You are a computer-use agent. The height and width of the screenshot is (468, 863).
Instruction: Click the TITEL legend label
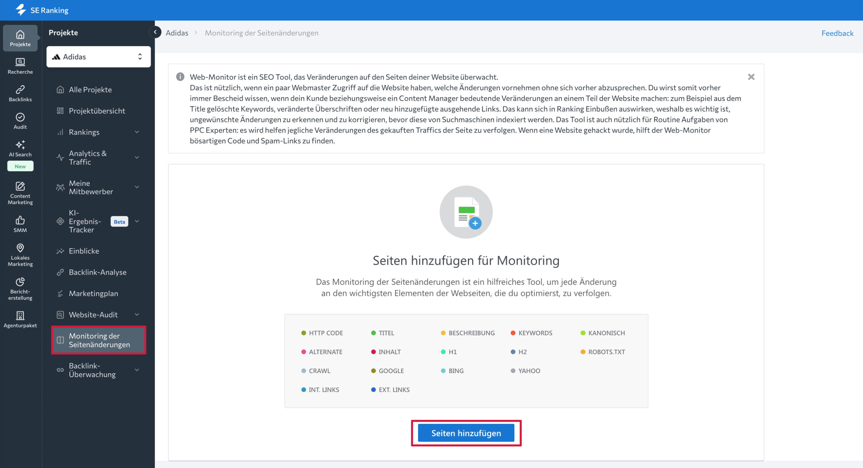coord(386,333)
